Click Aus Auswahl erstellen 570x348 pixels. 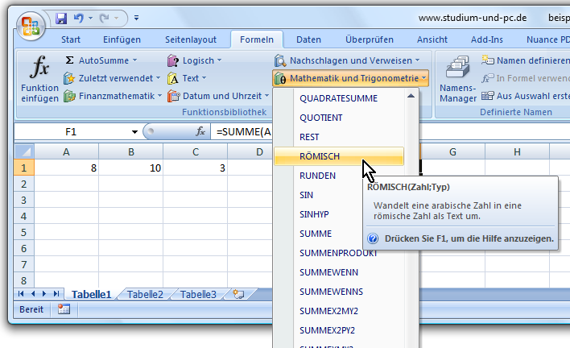point(526,96)
